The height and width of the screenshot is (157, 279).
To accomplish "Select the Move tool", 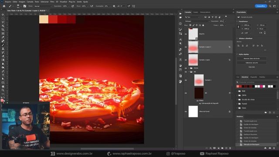I will (x=3, y=14).
